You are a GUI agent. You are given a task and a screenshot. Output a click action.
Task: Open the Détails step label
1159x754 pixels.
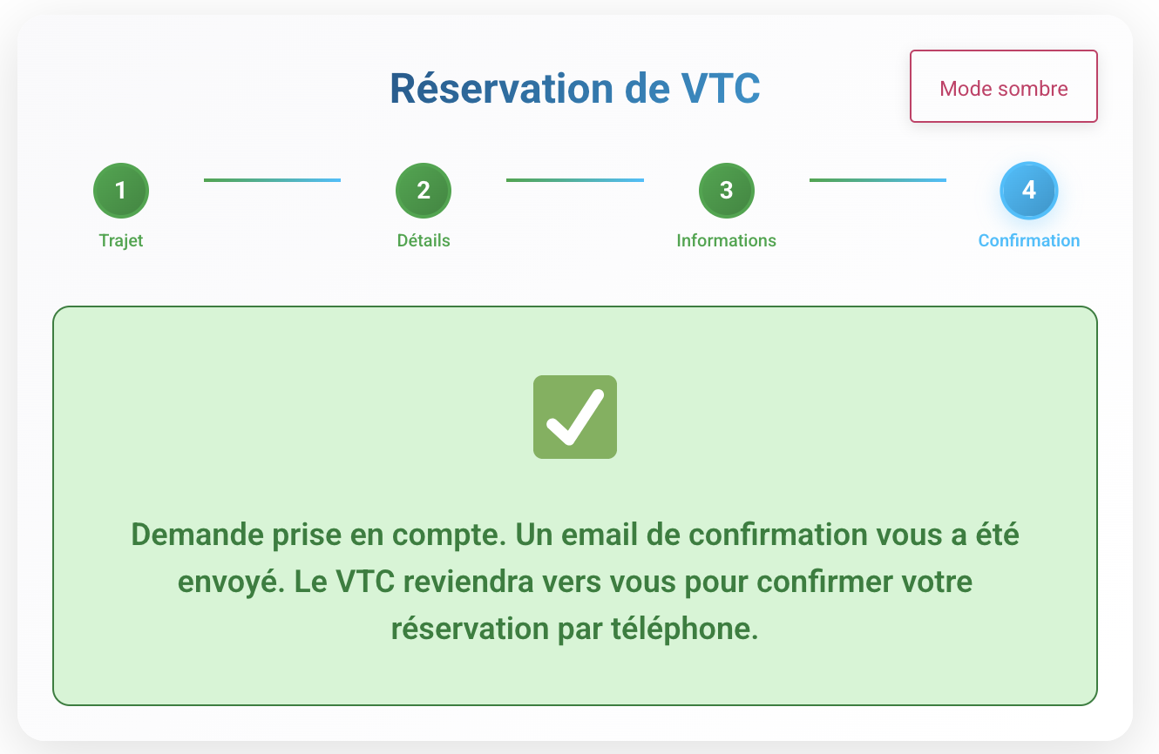click(424, 241)
